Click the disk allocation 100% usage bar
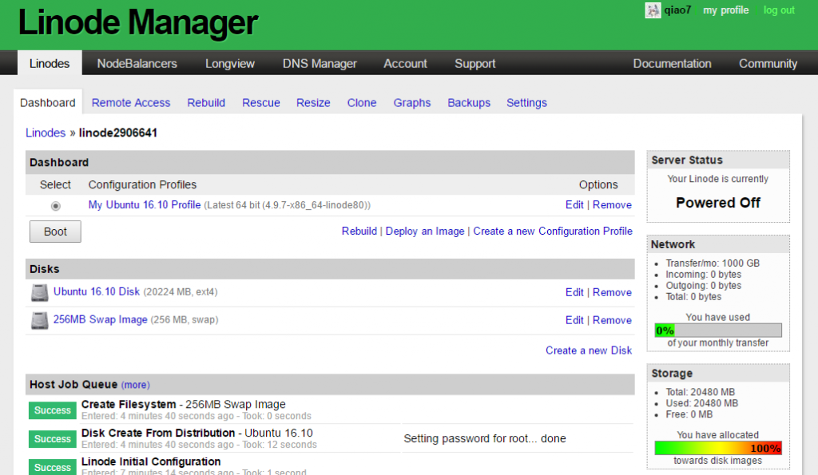Viewport: 818px width, 475px height. point(718,448)
